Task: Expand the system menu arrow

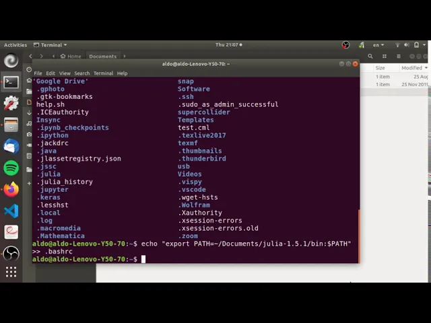Action: click(424, 45)
